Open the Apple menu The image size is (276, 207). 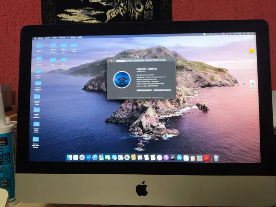(x=35, y=38)
